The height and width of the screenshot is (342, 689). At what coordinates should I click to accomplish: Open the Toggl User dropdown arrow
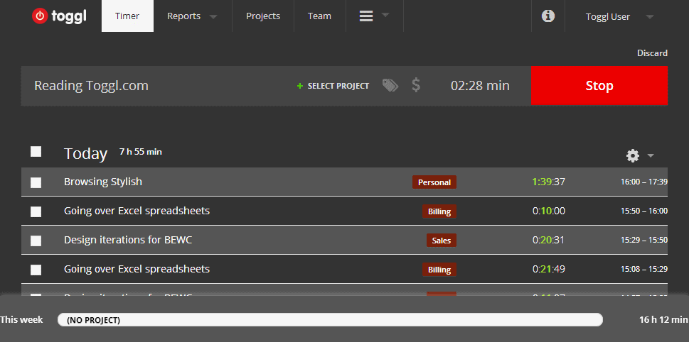click(x=649, y=17)
